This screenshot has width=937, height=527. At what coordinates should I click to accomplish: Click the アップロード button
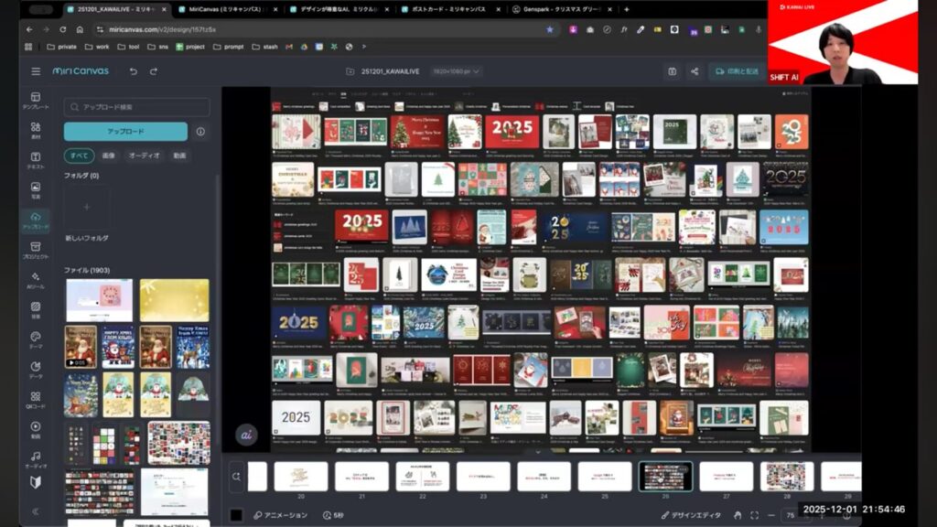pos(125,131)
